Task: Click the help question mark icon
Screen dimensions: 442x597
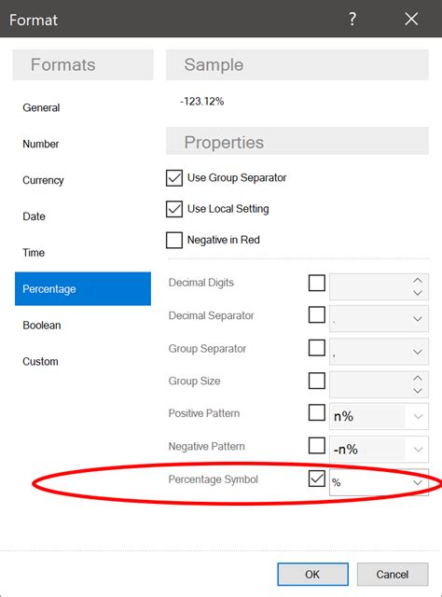Action: point(352,19)
